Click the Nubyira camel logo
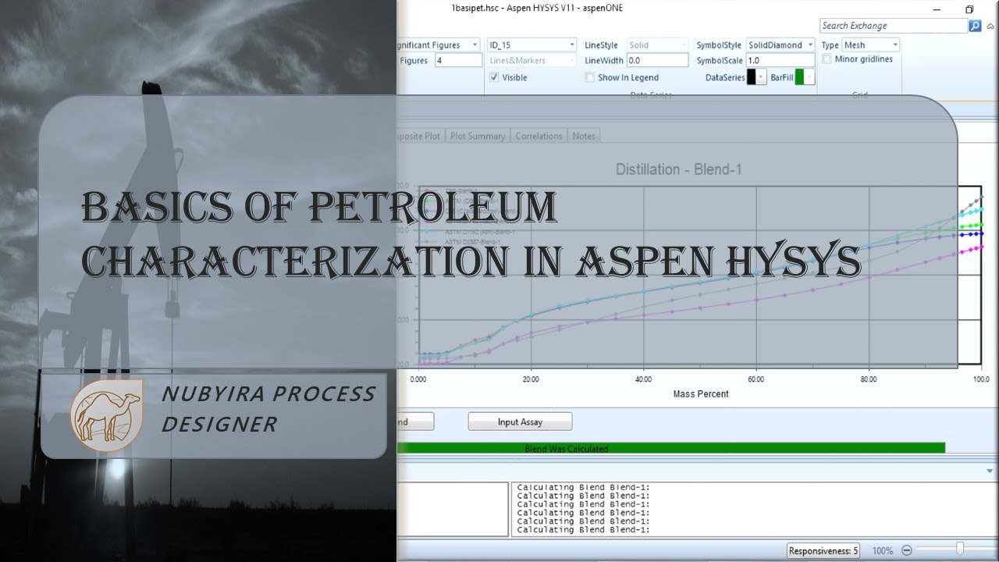 106,415
